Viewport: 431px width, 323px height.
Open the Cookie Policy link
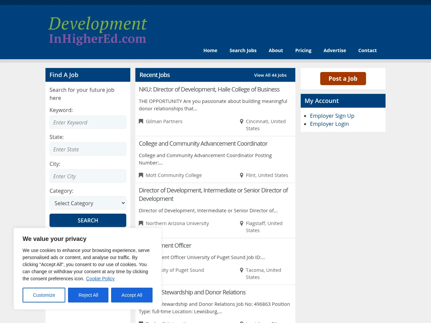tap(100, 279)
